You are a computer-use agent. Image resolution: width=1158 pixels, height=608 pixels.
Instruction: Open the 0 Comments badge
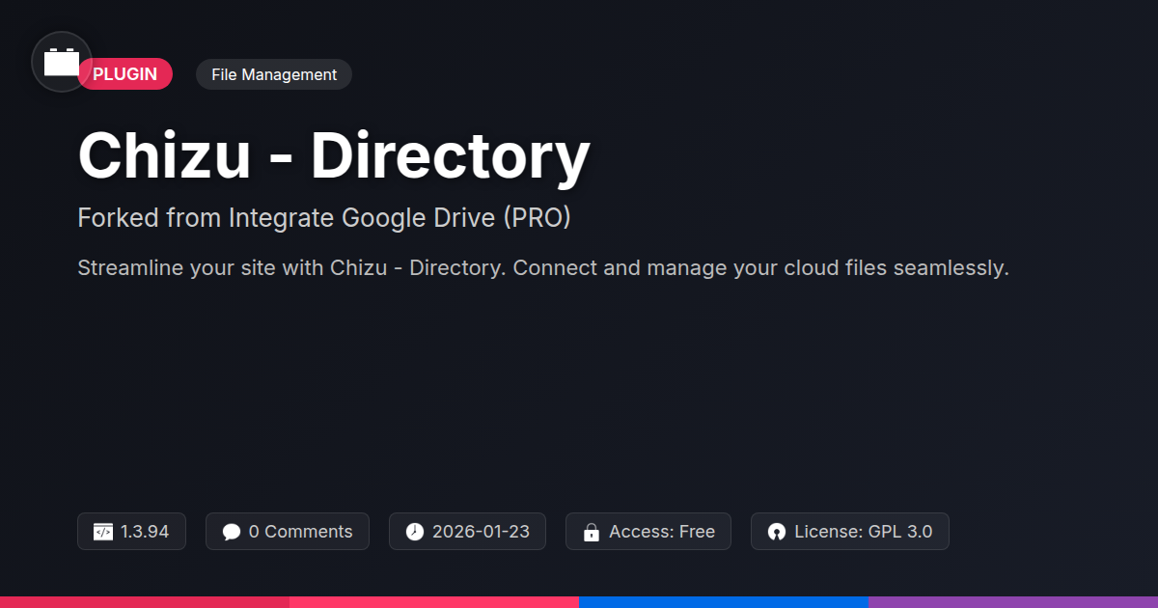click(288, 532)
